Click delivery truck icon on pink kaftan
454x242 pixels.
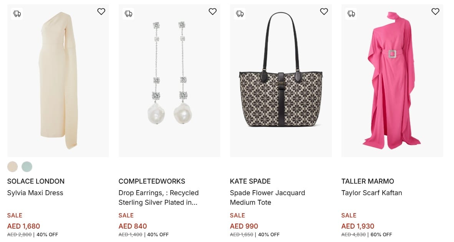click(351, 14)
